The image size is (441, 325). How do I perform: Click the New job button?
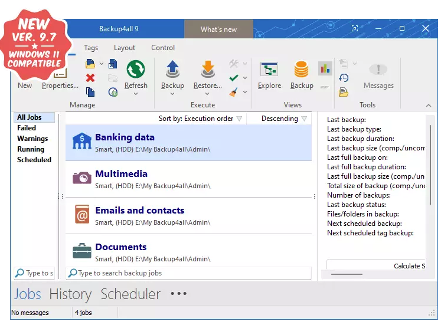[x=25, y=86]
